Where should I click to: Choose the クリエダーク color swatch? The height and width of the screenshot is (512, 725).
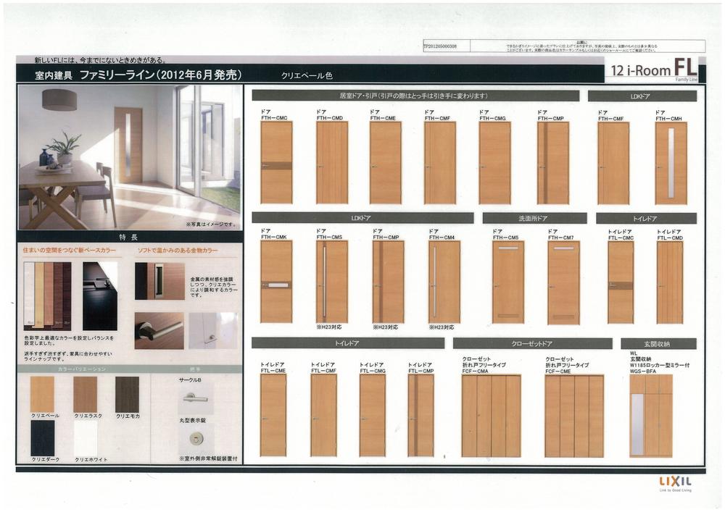click(42, 438)
